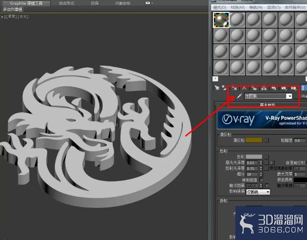Click the 高光光泽度 spinner arrows
The width and height of the screenshot is (307, 240).
(x=261, y=163)
